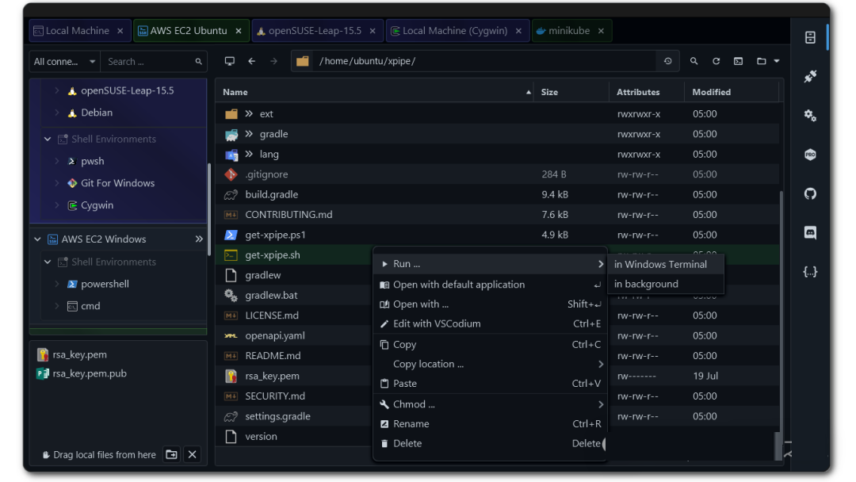The width and height of the screenshot is (856, 482).
Task: Open new folder dropdown arrow in toolbar
Action: coord(777,61)
